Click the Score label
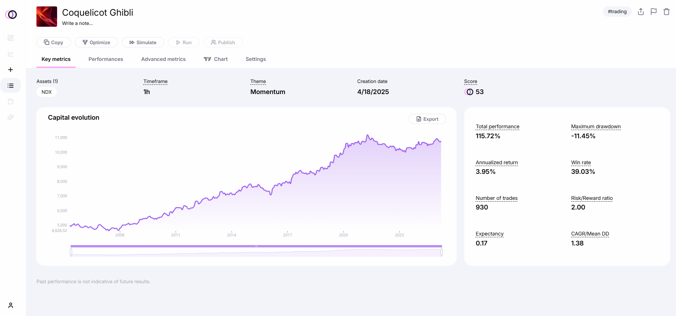The width and height of the screenshot is (676, 316). tap(470, 82)
